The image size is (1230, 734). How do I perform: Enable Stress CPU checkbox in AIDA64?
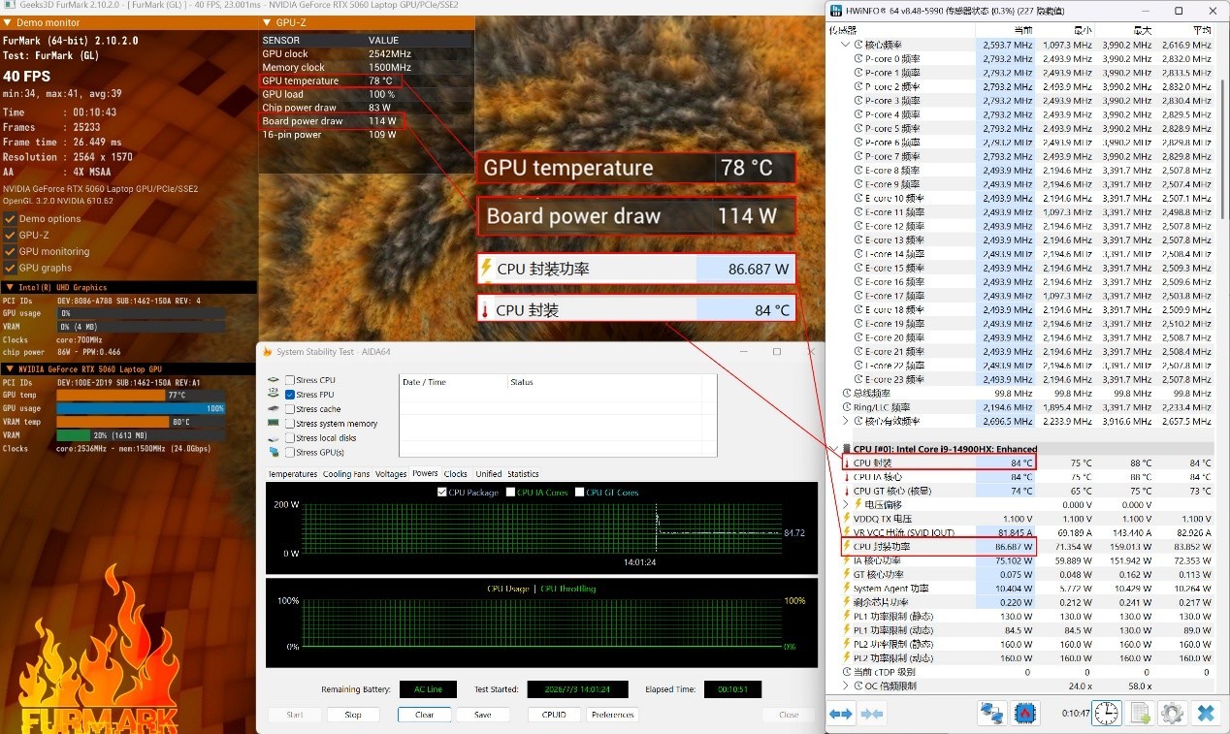[290, 380]
